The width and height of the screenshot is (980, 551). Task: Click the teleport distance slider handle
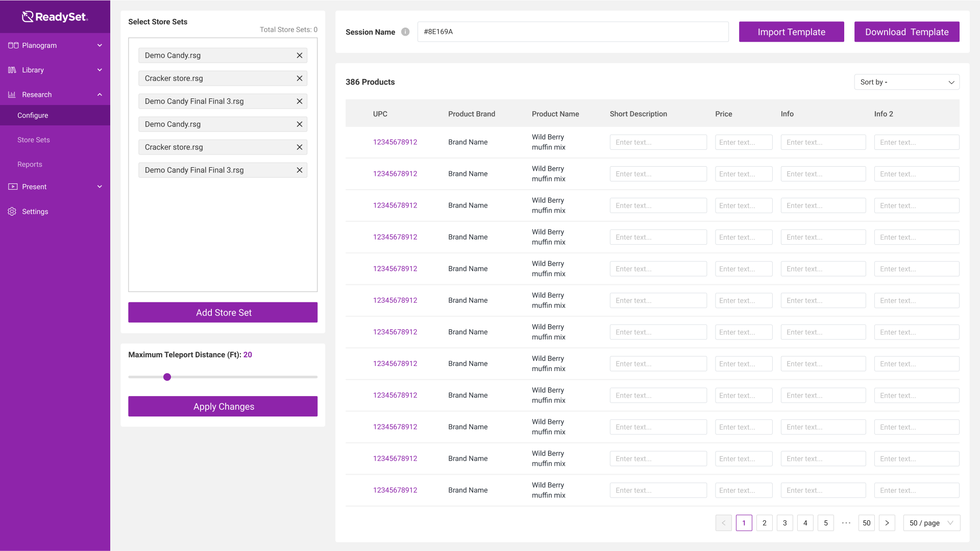point(167,377)
